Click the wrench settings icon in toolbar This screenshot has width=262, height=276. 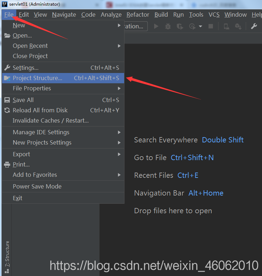click(x=254, y=27)
